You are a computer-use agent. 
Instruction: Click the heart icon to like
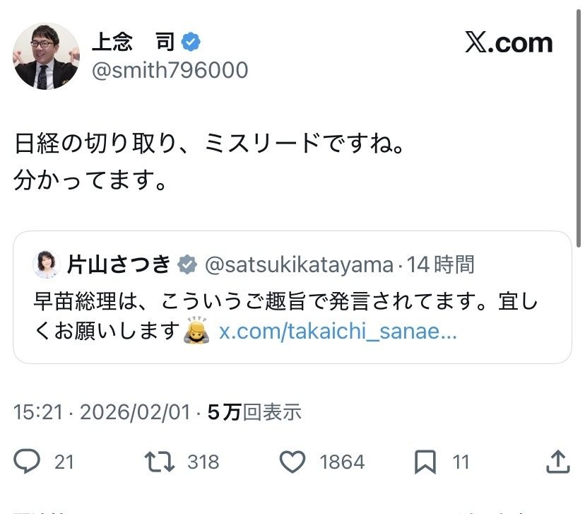(x=292, y=461)
